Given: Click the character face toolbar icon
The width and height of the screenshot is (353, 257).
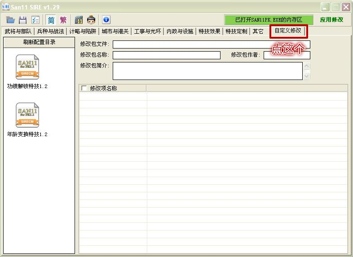Looking at the screenshot, I should pyautogui.click(x=91, y=20).
